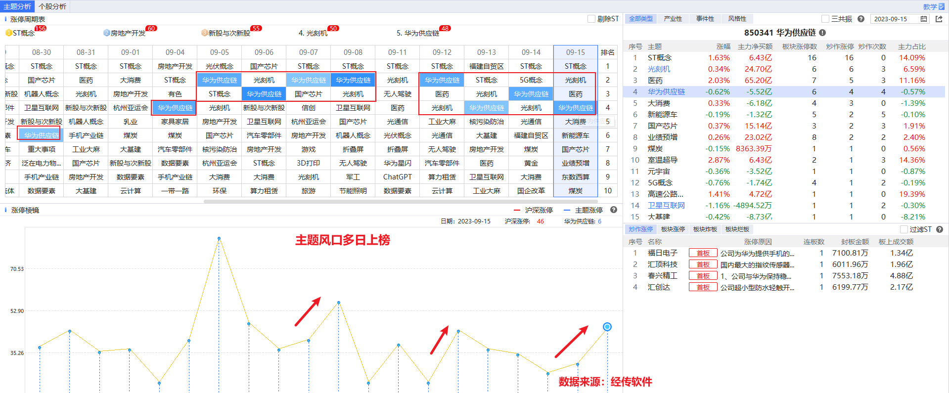The image size is (949, 393).
Task: Sort by 主力净买额 column header
Action: pyautogui.click(x=755, y=46)
